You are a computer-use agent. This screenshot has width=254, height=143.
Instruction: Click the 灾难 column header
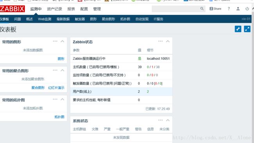pos(95,129)
